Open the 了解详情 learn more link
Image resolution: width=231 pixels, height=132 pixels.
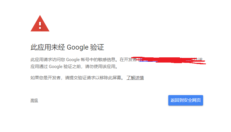pyautogui.click(x=135, y=78)
